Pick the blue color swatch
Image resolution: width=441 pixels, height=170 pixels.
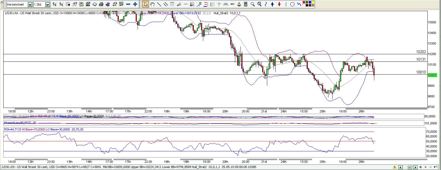pyautogui.click(x=310, y=2)
